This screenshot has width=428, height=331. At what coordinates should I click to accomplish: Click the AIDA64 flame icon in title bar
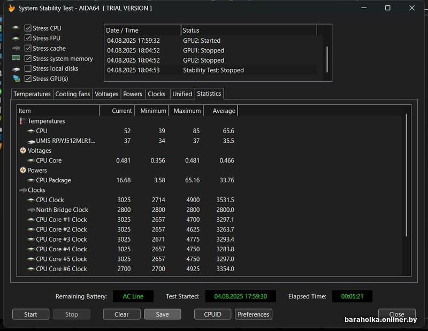point(11,8)
